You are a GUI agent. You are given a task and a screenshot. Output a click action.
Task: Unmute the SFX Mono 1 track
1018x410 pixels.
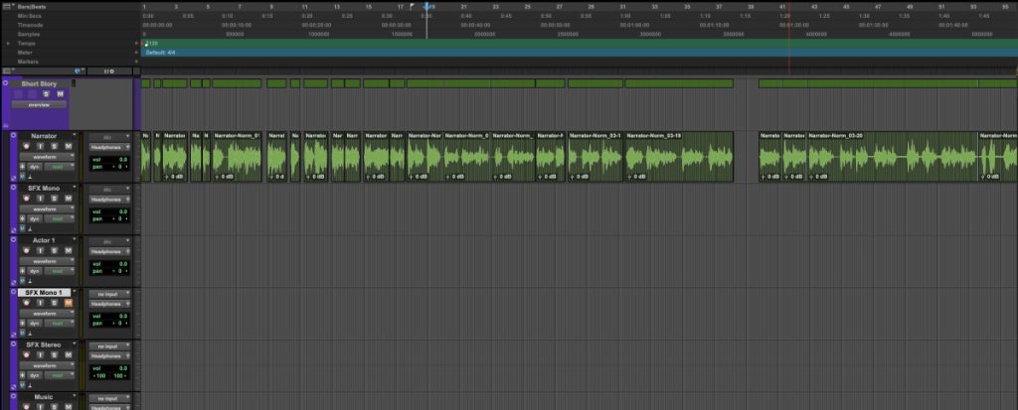[69, 304]
